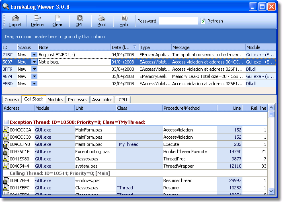Click the Rel. line column header

(255, 108)
